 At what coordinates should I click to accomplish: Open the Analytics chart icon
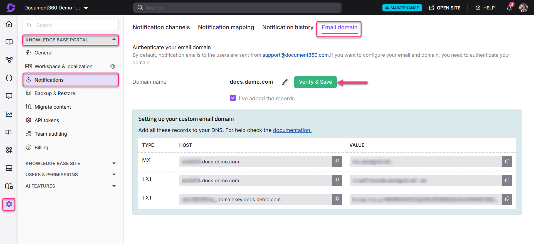(9, 114)
